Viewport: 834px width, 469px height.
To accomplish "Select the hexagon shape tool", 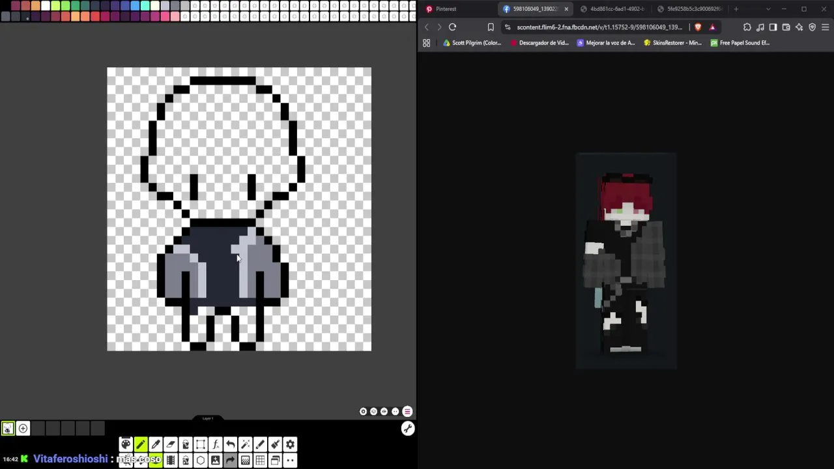I will coord(201,461).
